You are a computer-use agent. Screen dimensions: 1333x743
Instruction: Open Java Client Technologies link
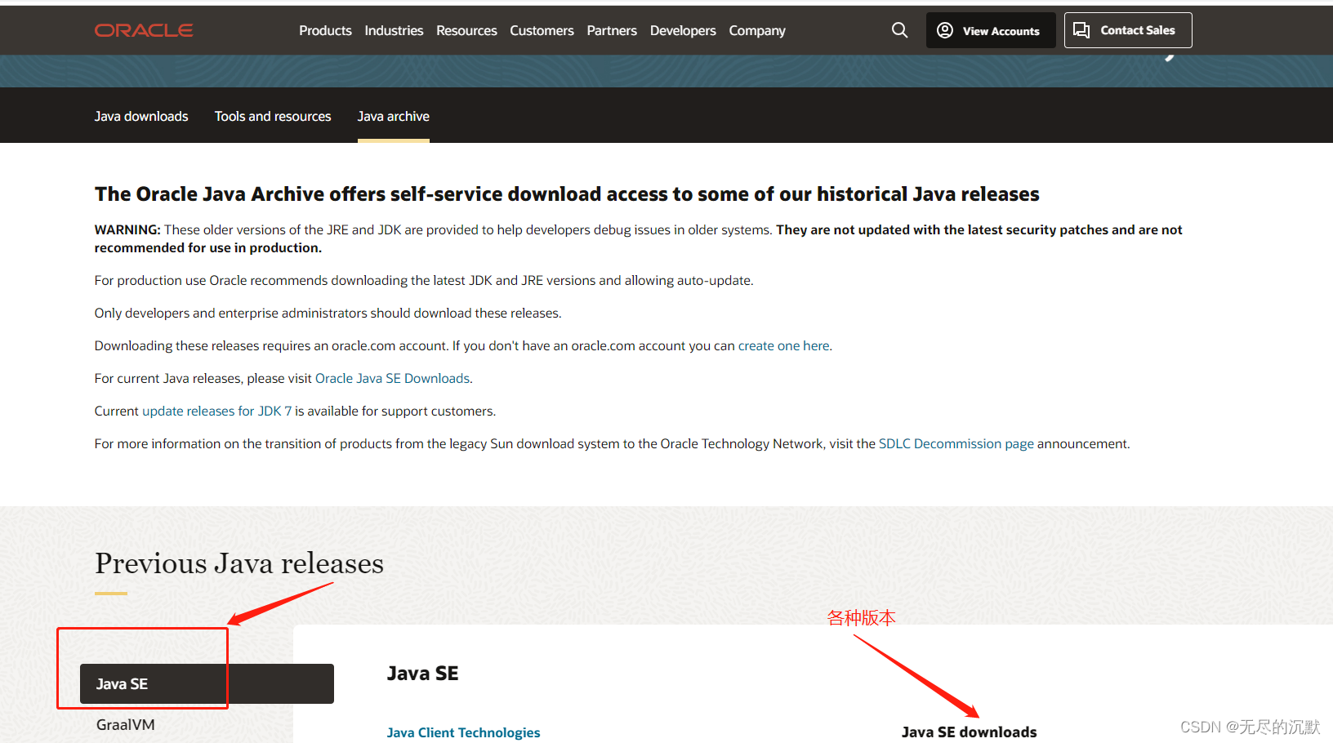463,732
